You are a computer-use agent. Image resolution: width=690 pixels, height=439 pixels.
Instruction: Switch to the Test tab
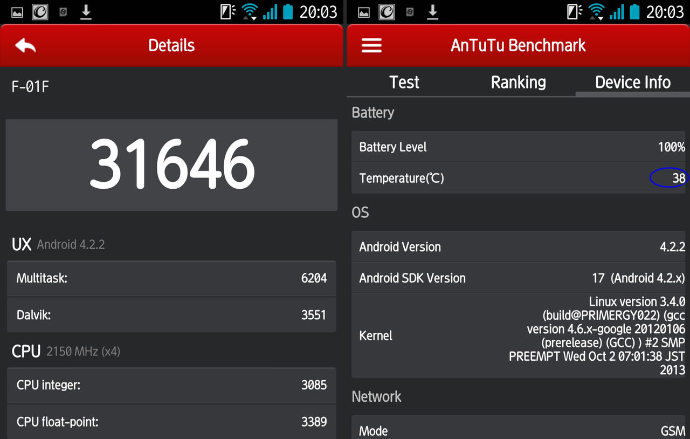404,82
